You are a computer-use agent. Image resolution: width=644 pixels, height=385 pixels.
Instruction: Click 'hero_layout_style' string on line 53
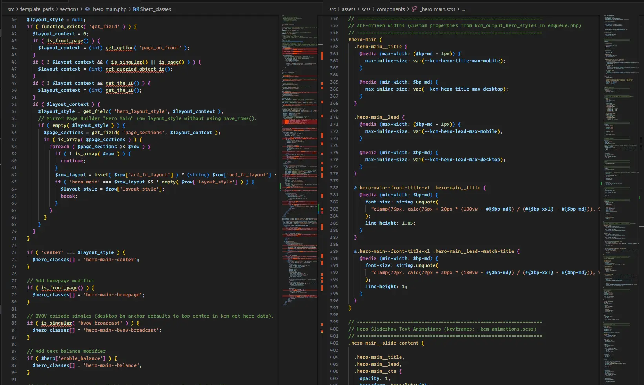coord(141,111)
